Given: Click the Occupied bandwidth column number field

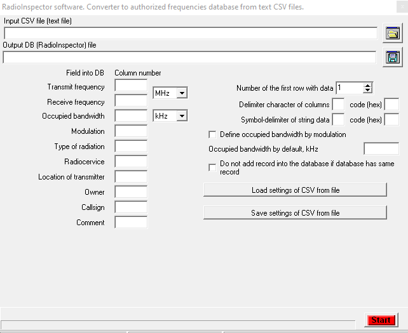Looking at the screenshot, I should [x=131, y=116].
